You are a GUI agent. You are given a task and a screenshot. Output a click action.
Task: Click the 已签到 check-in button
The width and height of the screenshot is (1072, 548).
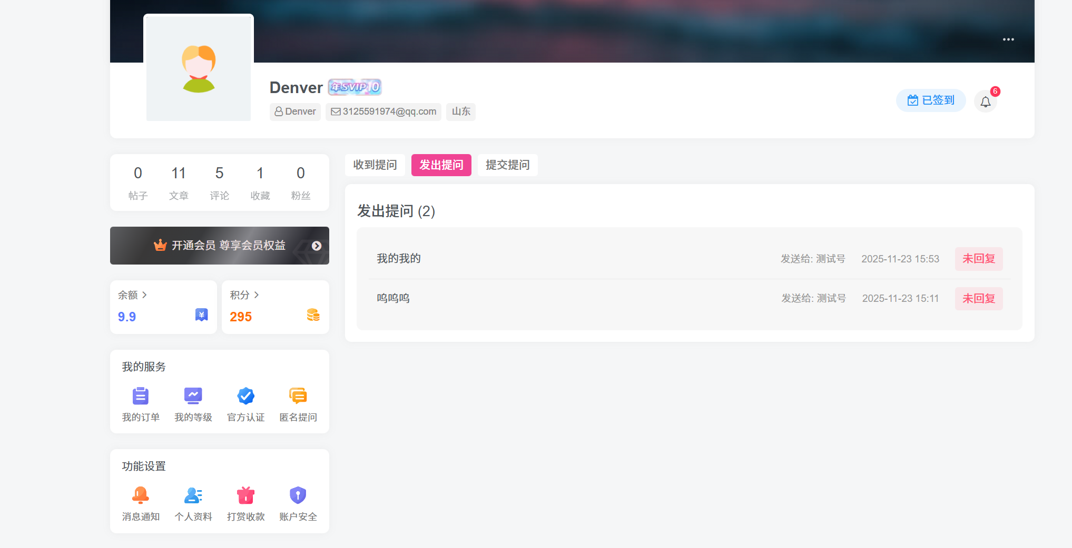pos(931,100)
